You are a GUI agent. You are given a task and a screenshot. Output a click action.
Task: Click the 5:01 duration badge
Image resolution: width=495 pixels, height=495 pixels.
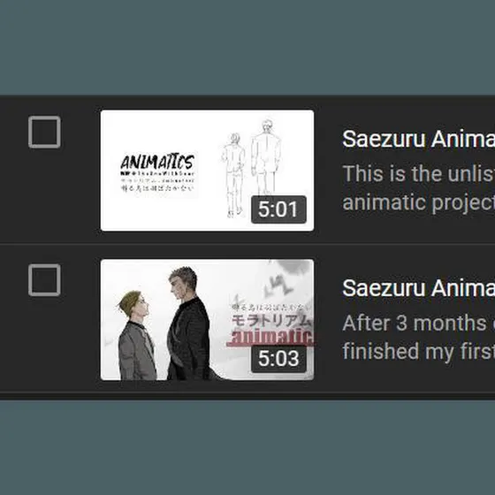278,209
